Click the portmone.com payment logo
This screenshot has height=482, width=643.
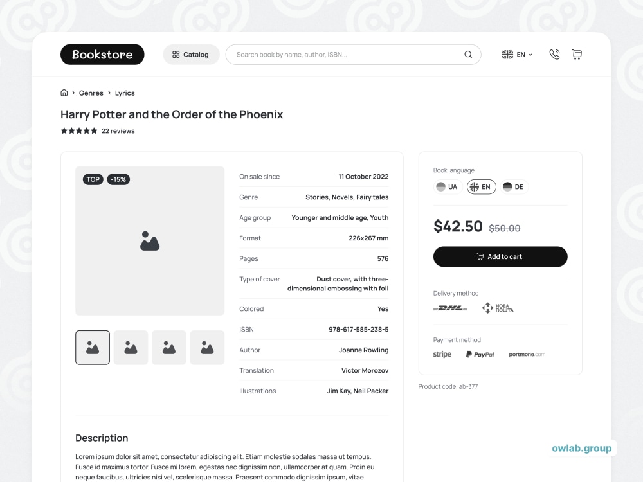pyautogui.click(x=527, y=355)
